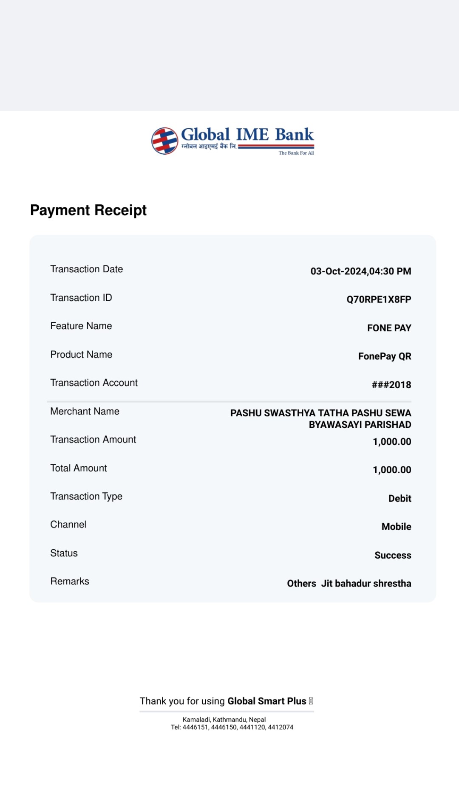Click the Global IME Bank circular logo
Viewport: 459px width, 793px height.
pos(165,141)
